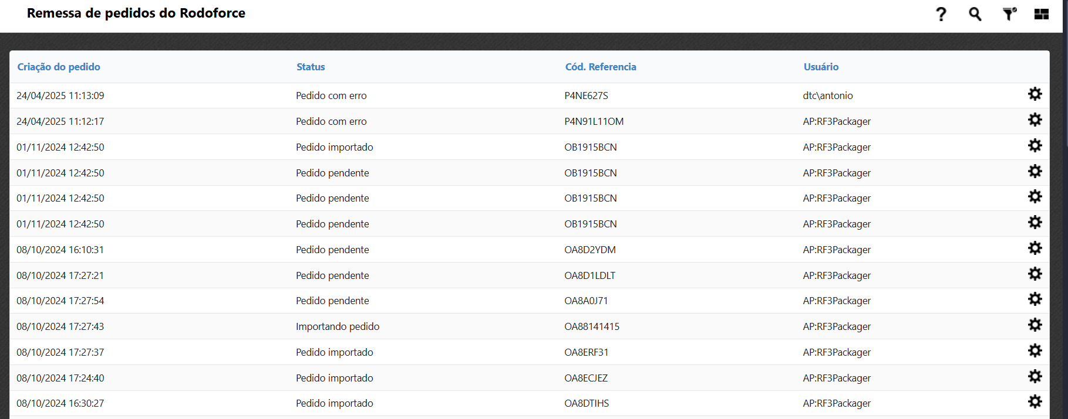
Task: Click the order dated 08/10/2024 17:27:54
Action: 60,301
